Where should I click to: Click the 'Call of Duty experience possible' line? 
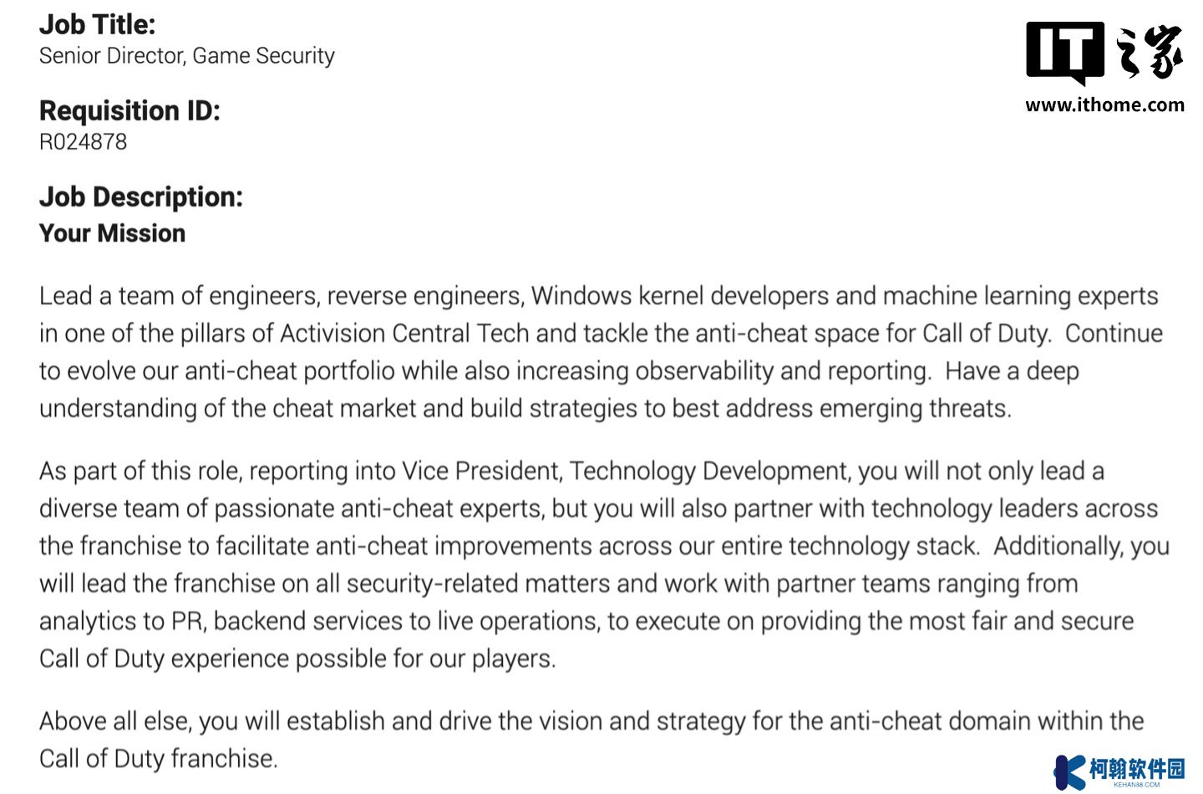[297, 659]
